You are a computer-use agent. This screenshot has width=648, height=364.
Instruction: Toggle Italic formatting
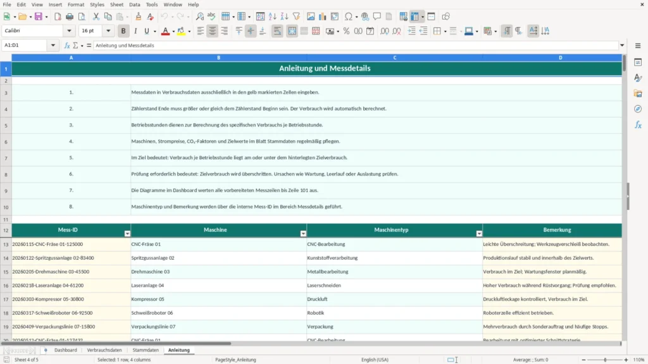135,31
